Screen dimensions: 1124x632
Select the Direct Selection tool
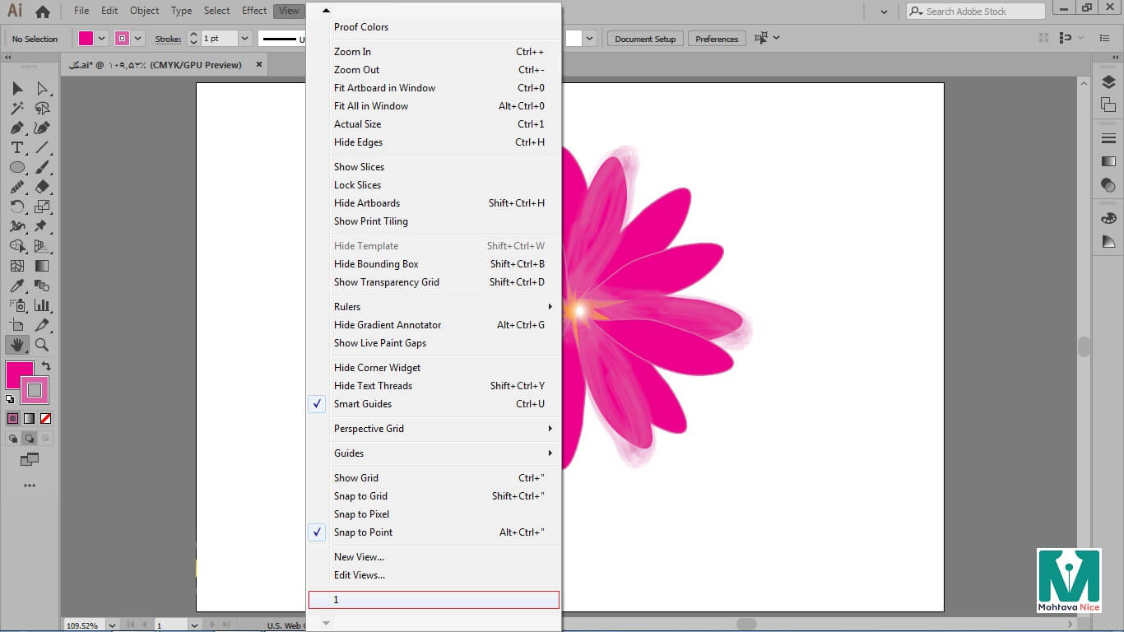[42, 89]
